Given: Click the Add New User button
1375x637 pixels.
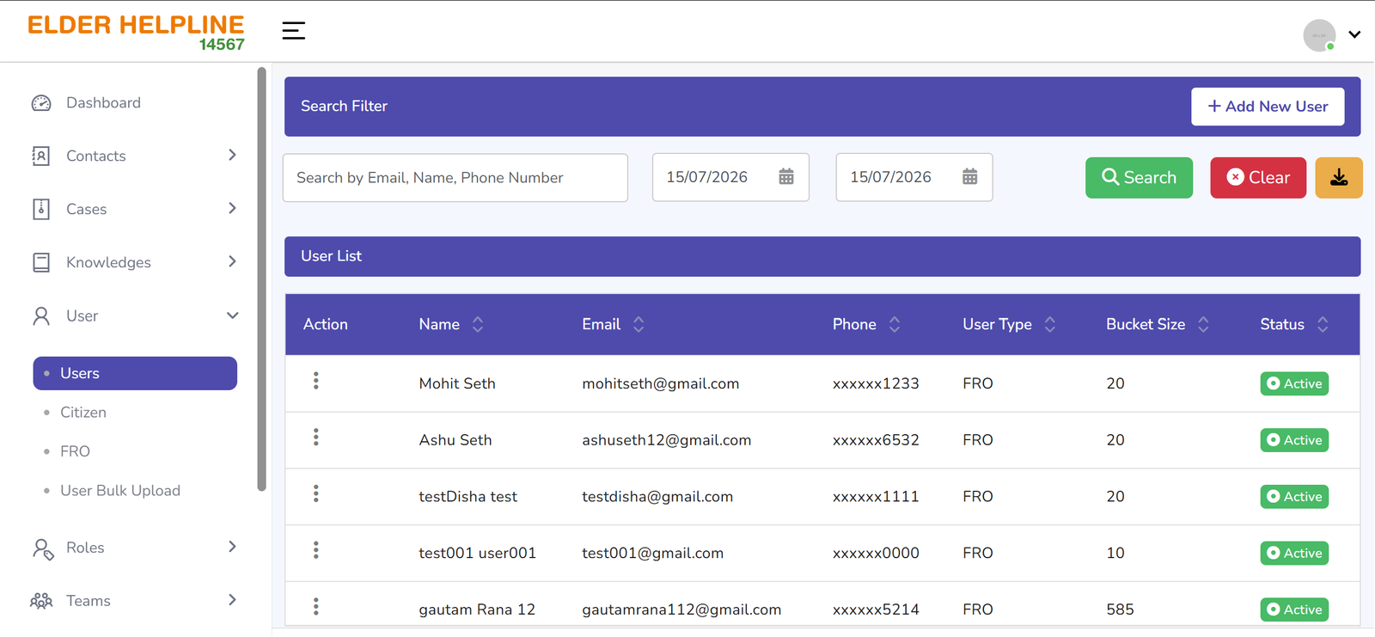Looking at the screenshot, I should (1268, 107).
